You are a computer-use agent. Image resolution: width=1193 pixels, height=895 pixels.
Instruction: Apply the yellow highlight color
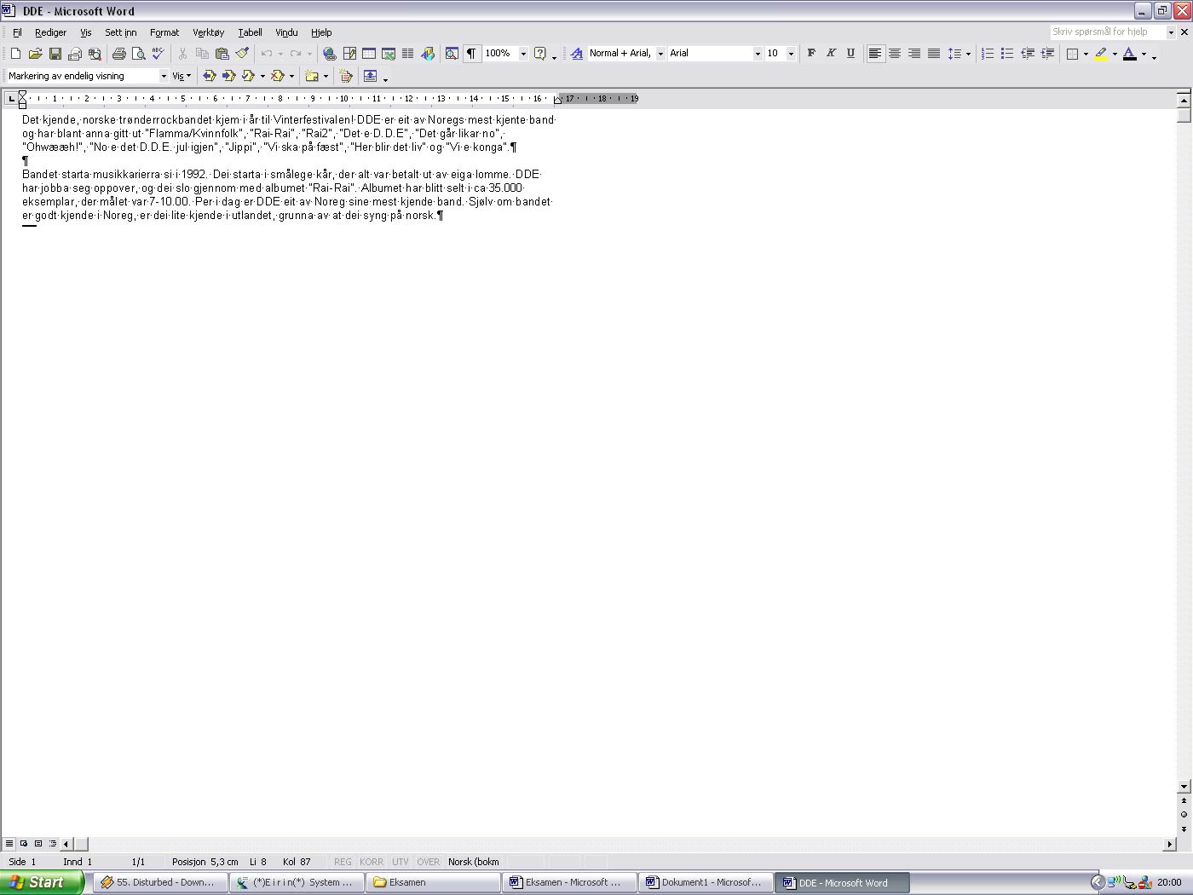(1101, 54)
